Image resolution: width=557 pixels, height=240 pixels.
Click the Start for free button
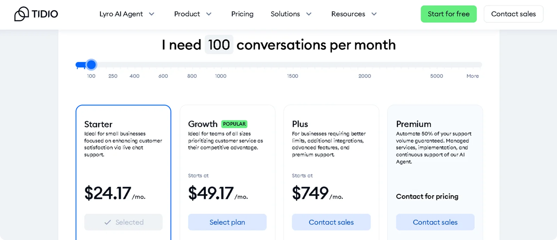448,14
